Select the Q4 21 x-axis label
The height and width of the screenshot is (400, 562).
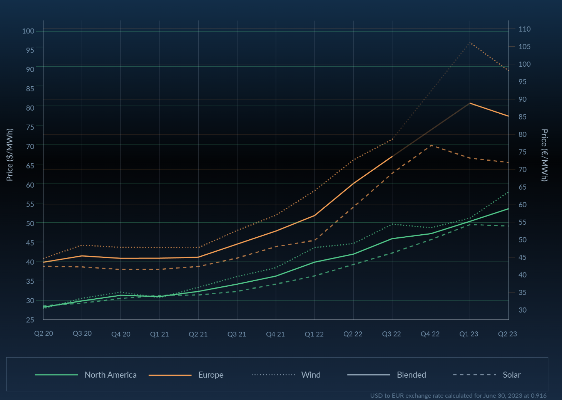pyautogui.click(x=275, y=334)
